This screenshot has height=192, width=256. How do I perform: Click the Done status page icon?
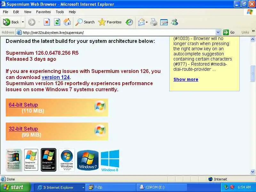click(x=3, y=179)
